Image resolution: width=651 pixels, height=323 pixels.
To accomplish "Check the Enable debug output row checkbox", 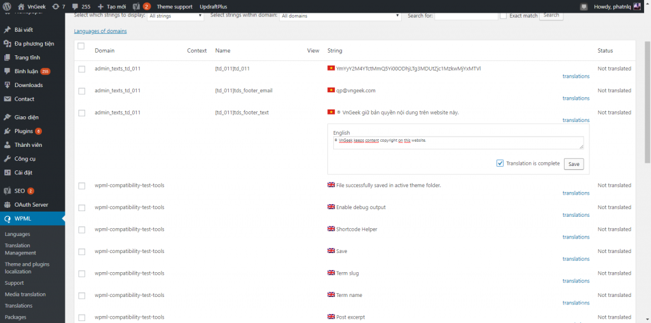I will pos(82,207).
